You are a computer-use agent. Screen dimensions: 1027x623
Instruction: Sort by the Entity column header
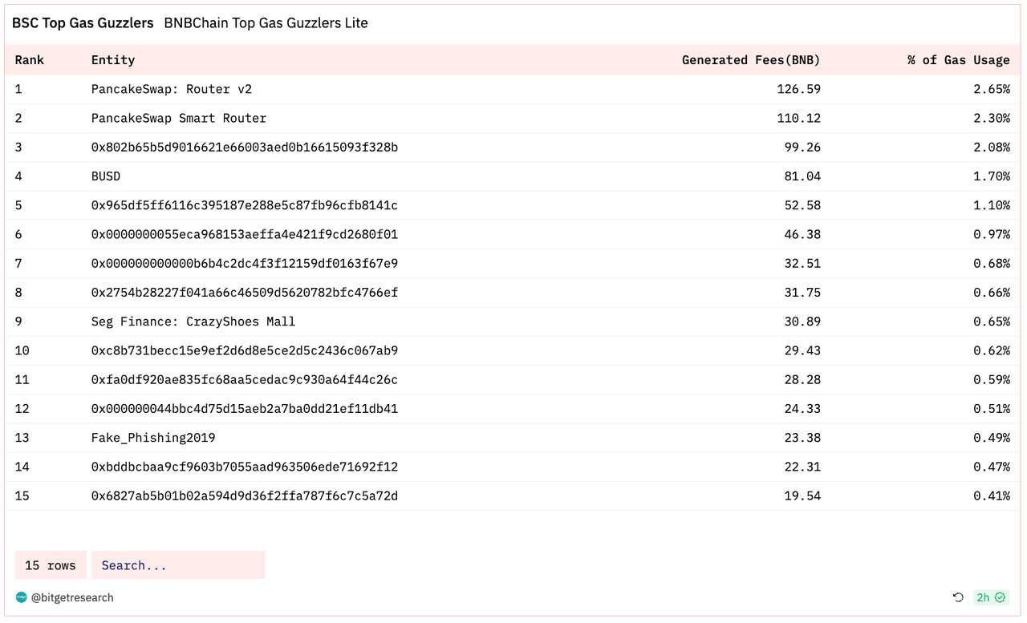(x=113, y=60)
